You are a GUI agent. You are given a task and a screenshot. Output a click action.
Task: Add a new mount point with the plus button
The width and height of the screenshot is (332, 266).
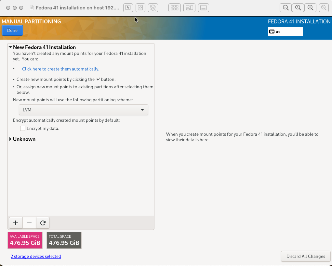click(16, 223)
